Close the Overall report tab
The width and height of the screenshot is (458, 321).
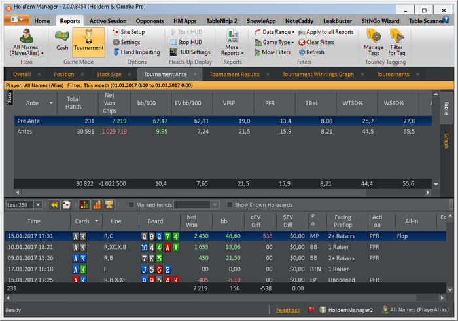coord(39,74)
